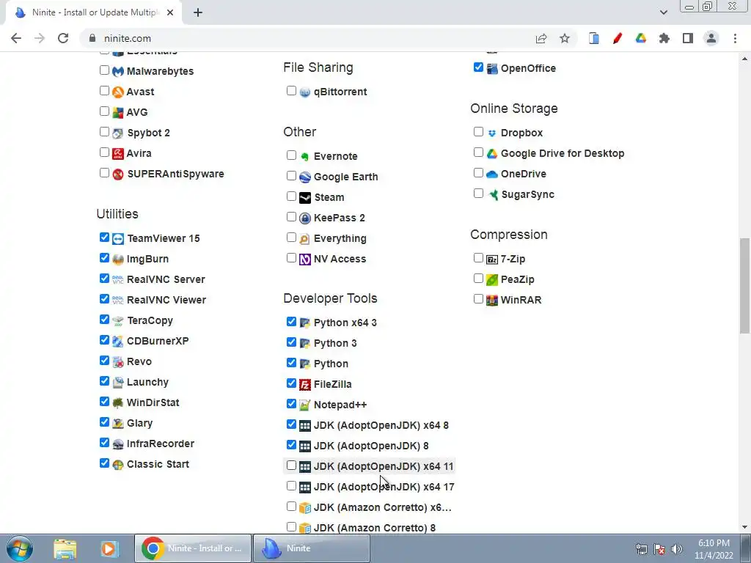Click the Avast orange icon
The width and height of the screenshot is (751, 563).
pyautogui.click(x=118, y=92)
